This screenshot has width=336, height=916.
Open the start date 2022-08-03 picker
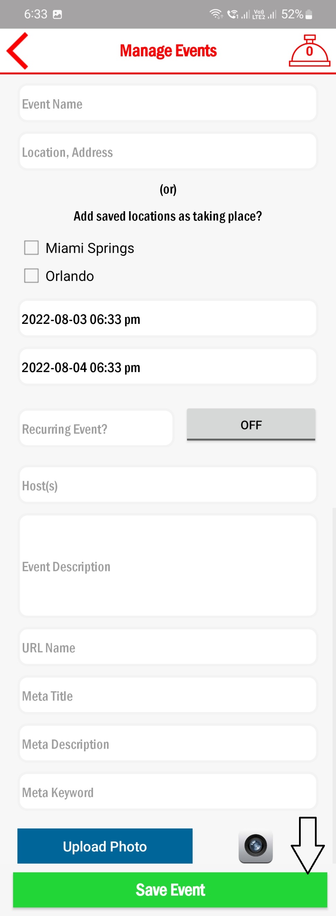click(167, 319)
